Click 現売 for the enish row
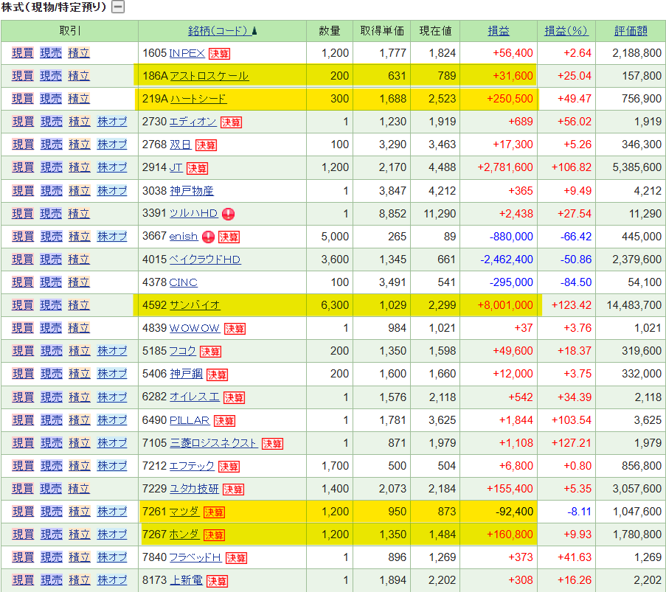 tap(52, 237)
